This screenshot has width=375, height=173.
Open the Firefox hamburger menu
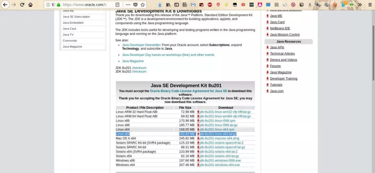(x=369, y=5)
